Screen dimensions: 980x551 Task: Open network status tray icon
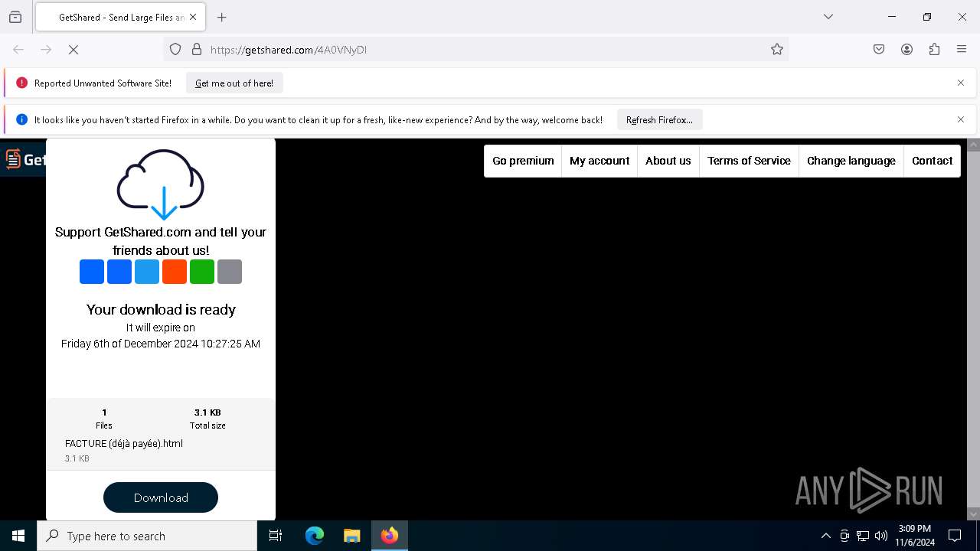click(x=863, y=536)
